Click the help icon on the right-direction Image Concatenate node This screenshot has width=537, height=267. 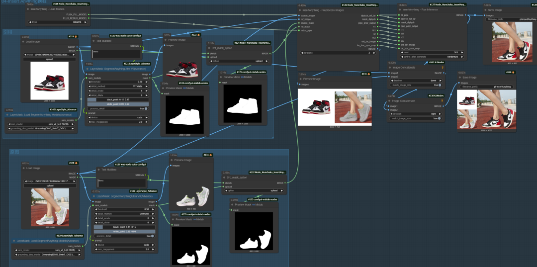coord(442,101)
